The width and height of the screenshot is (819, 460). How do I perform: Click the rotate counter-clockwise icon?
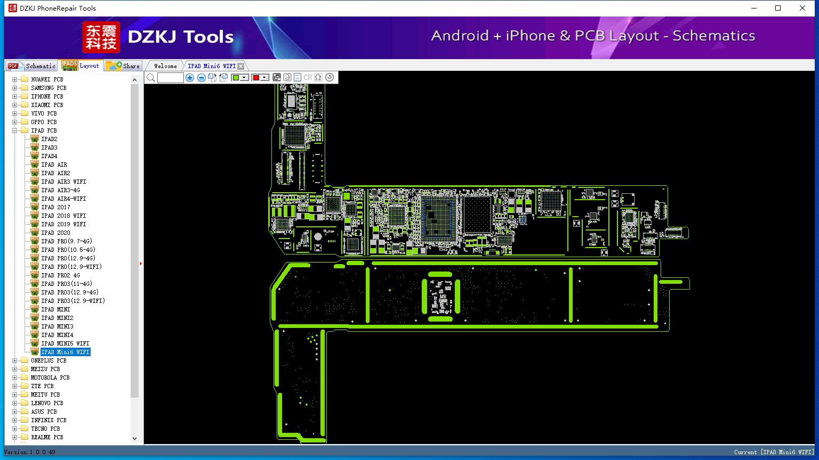click(x=223, y=78)
